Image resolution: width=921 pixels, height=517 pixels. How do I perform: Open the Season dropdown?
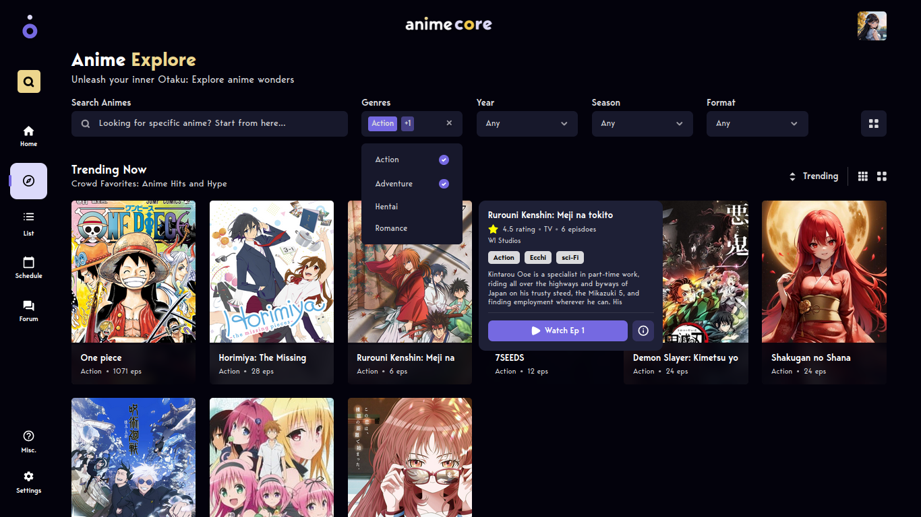pos(643,124)
